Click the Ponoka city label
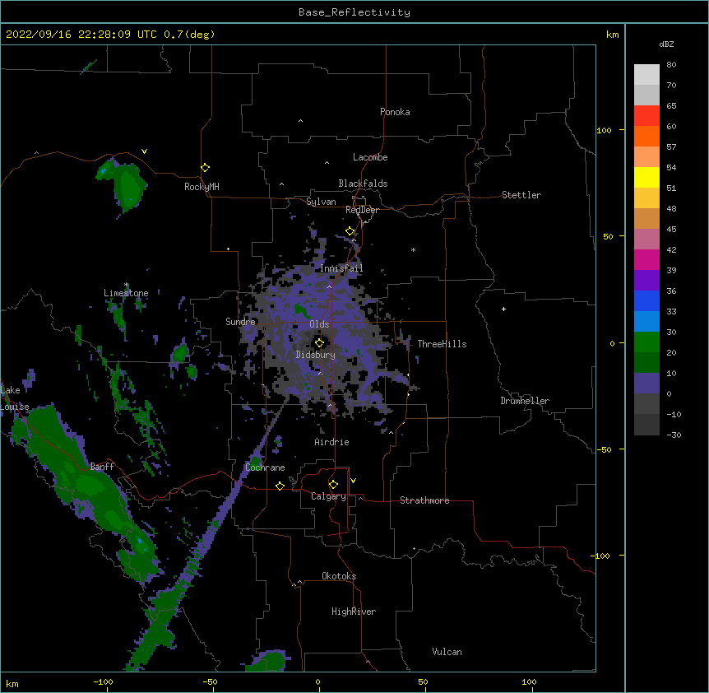The width and height of the screenshot is (709, 693). pos(395,112)
